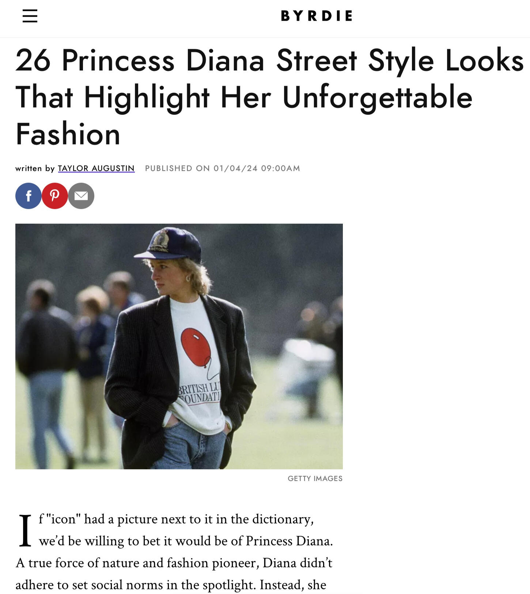Image resolution: width=530 pixels, height=594 pixels.
Task: Open the hamburger navigation menu
Action: [30, 16]
